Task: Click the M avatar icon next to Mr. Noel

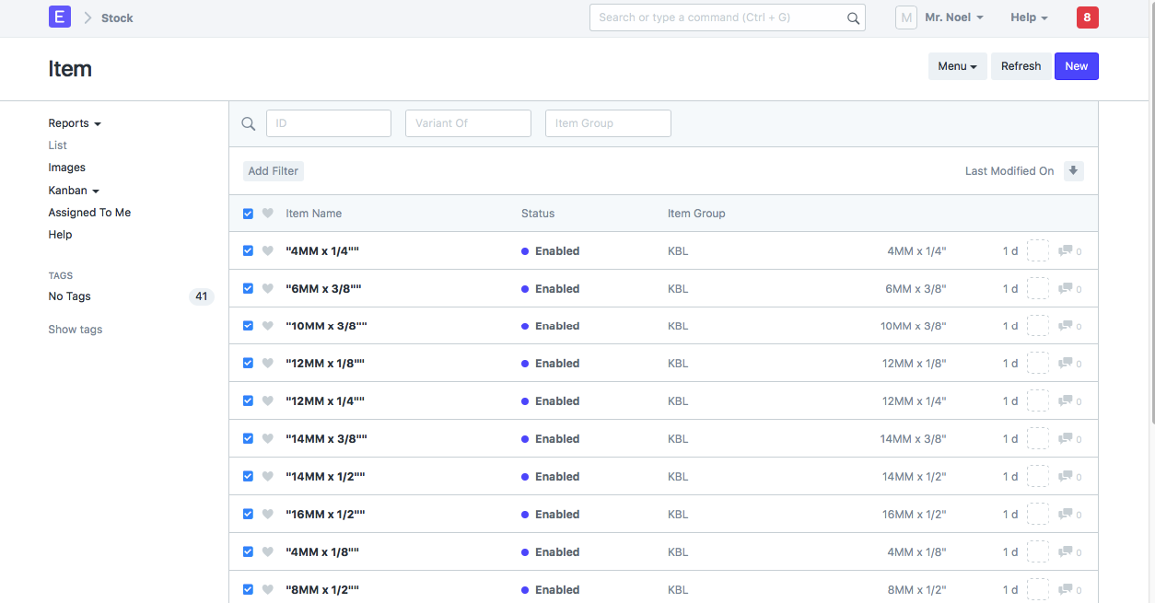Action: tap(904, 17)
